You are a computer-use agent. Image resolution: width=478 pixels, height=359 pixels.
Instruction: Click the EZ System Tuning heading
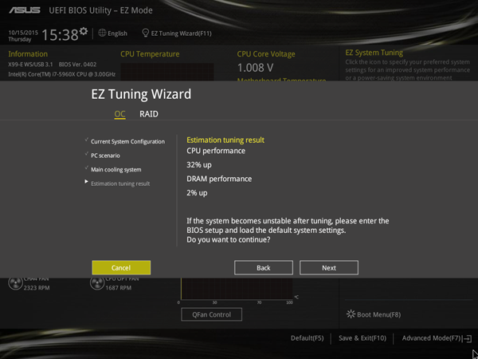pyautogui.click(x=374, y=53)
